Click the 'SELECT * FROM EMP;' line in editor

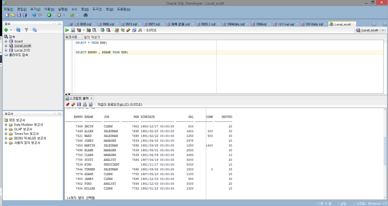click(x=91, y=43)
